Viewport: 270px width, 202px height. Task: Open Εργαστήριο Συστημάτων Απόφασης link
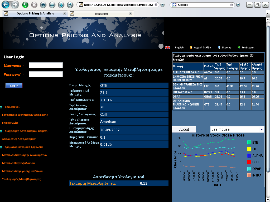point(25,115)
